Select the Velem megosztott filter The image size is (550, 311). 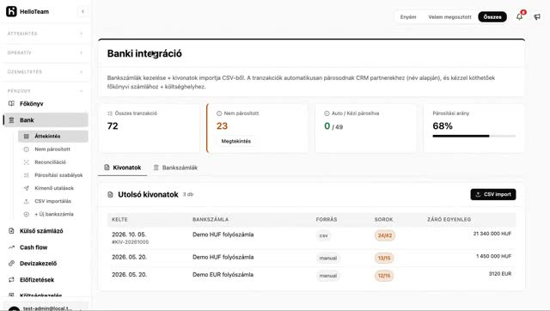coord(449,17)
